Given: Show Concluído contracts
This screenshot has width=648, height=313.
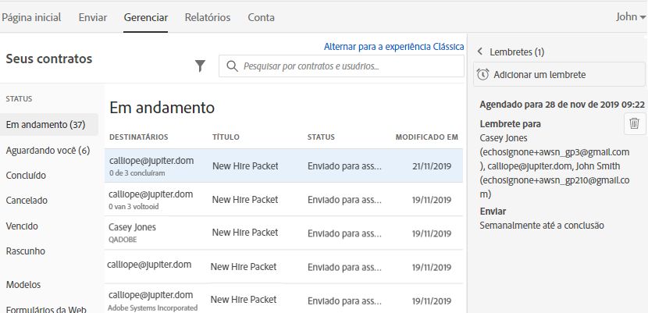Looking at the screenshot, I should coord(26,176).
